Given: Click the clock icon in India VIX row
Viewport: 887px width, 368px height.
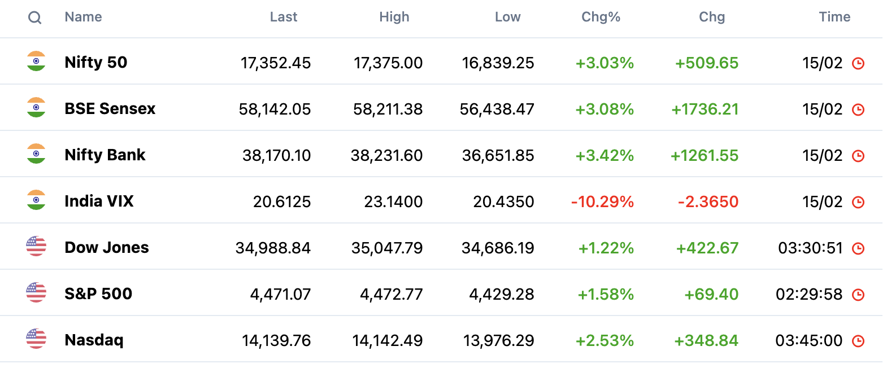Looking at the screenshot, I should (858, 202).
